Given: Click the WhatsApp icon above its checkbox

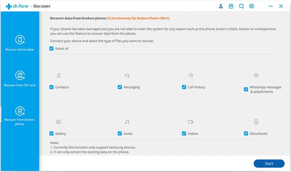Looking at the screenshot, I should pyautogui.click(x=256, y=75).
